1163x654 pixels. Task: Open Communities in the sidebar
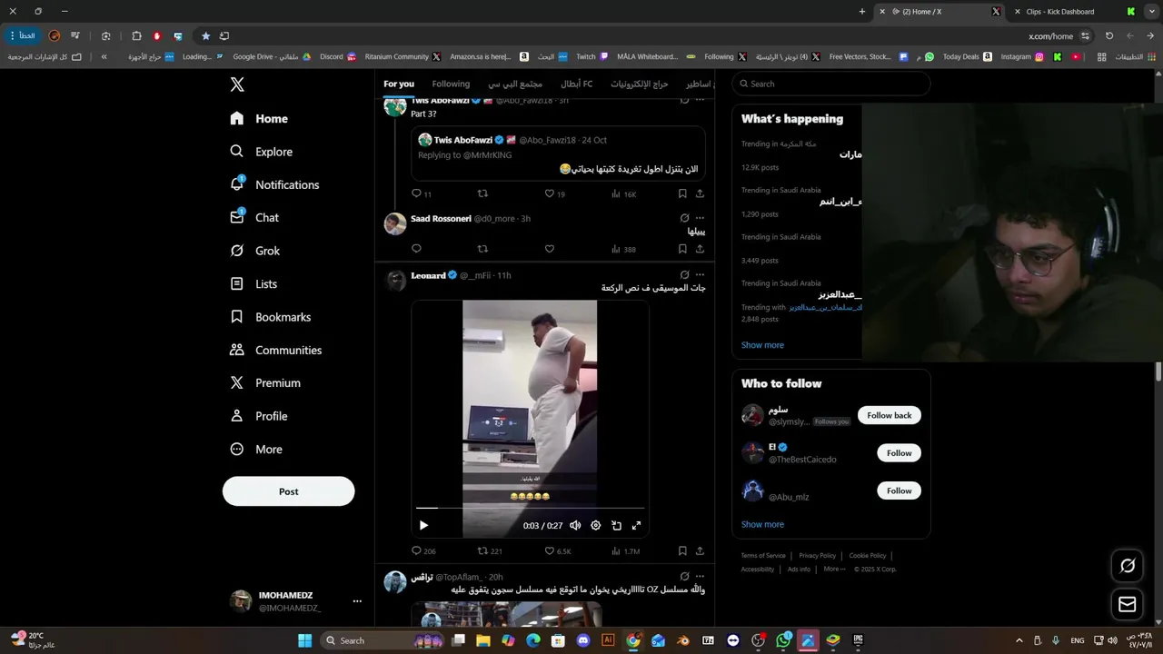276,350
